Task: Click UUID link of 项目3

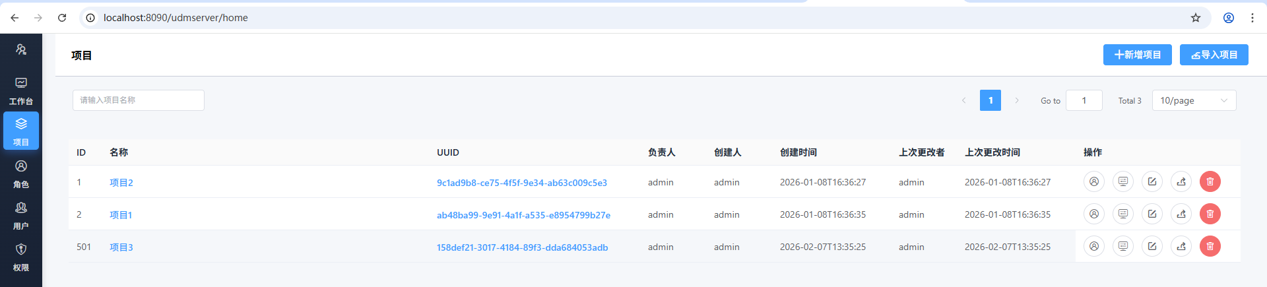Action: (522, 247)
